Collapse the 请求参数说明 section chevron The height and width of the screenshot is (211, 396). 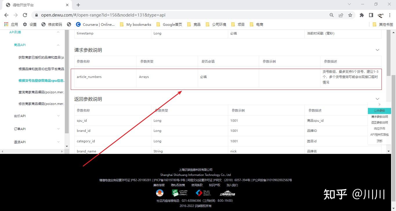point(377,50)
